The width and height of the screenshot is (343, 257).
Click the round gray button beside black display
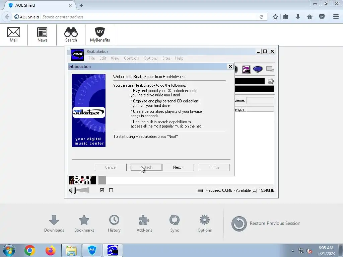[271, 81]
